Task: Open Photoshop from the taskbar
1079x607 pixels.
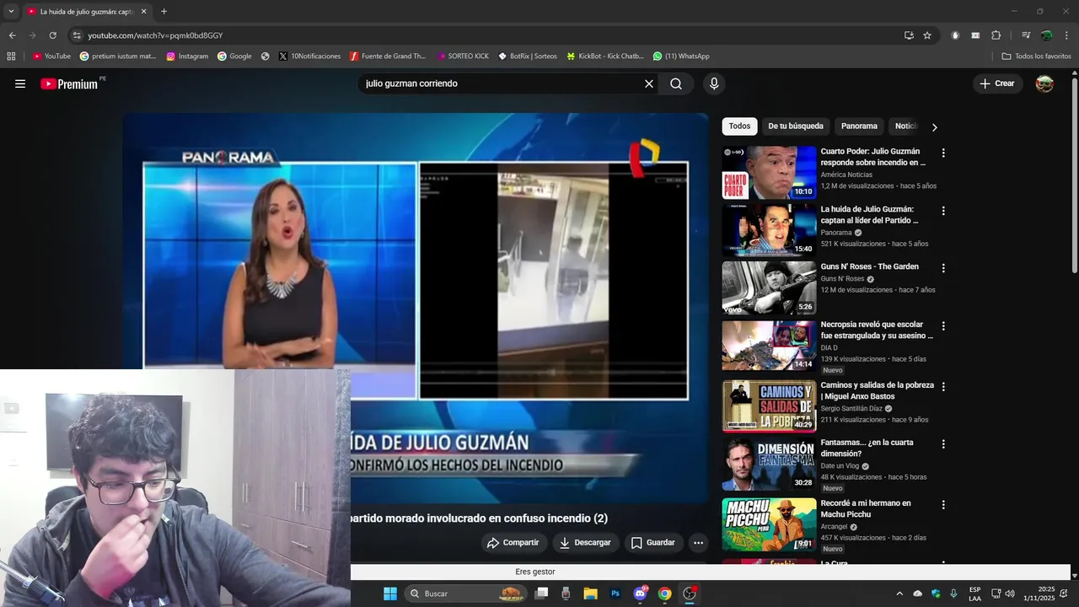Action: tap(615, 594)
